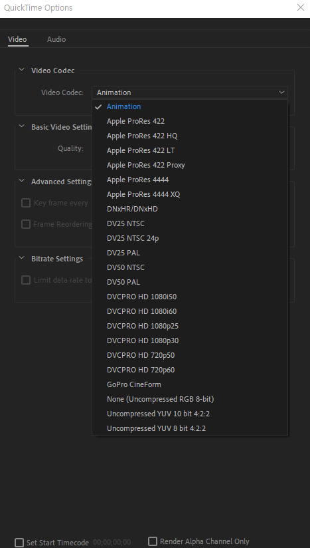Click the start timecode value field
Image resolution: width=310 pixels, height=548 pixels.
click(x=112, y=543)
